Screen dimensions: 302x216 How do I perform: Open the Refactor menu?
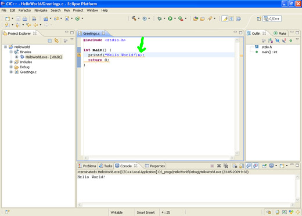coord(24,10)
